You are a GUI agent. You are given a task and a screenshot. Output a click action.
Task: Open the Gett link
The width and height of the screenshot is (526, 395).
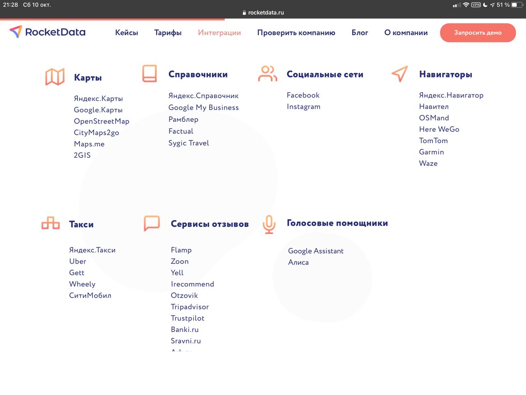[77, 273]
